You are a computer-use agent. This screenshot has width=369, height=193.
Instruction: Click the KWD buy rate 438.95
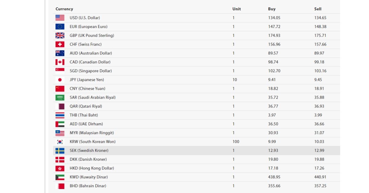click(274, 177)
